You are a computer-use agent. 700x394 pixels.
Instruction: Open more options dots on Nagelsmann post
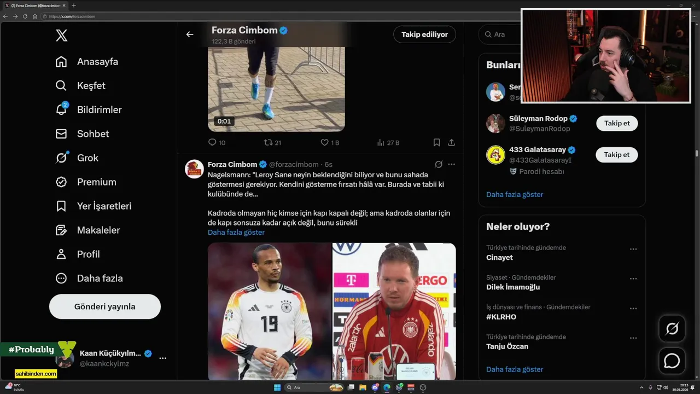[451, 164]
